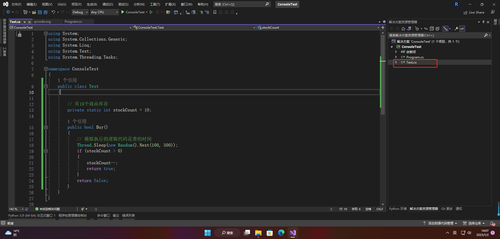This screenshot has height=239, width=500.
Task: Comment out selected lines icon
Action: [201, 12]
